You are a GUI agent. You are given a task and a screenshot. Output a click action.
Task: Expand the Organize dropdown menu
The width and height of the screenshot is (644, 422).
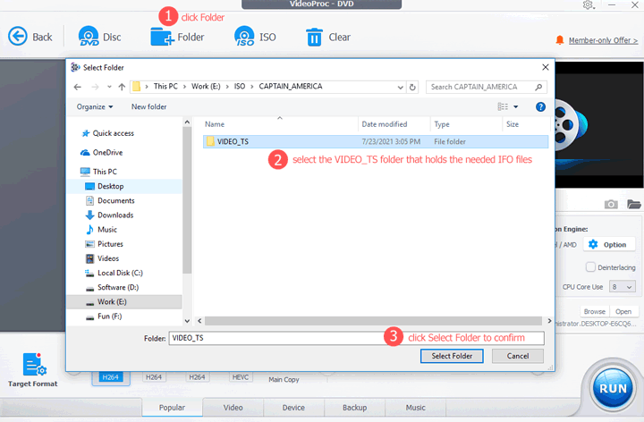(x=95, y=106)
